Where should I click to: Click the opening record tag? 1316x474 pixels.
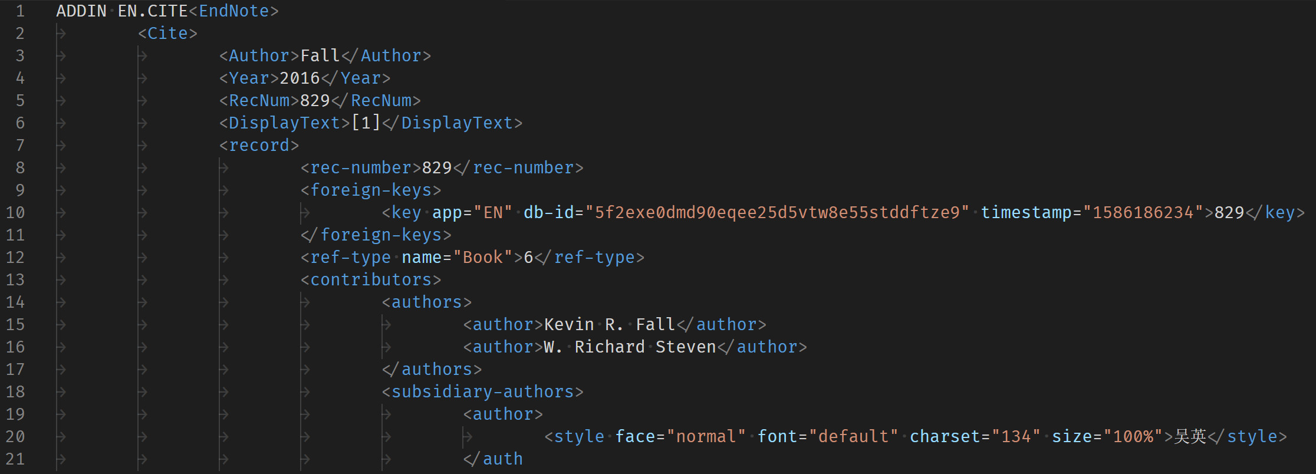coord(259,145)
